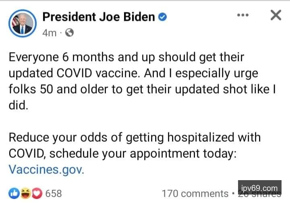The height and width of the screenshot is (203, 290).
Task: Click the 'Reduce your odds' line
Action: [135, 138]
